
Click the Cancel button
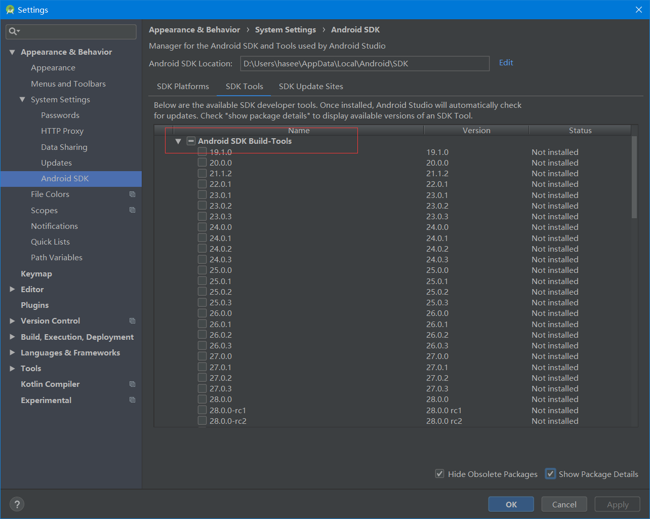[x=564, y=504]
